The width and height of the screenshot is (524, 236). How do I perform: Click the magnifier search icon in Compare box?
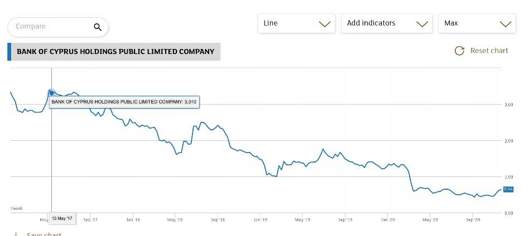(97, 27)
